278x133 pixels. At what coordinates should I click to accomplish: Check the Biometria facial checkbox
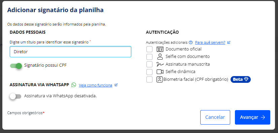coord(149,79)
